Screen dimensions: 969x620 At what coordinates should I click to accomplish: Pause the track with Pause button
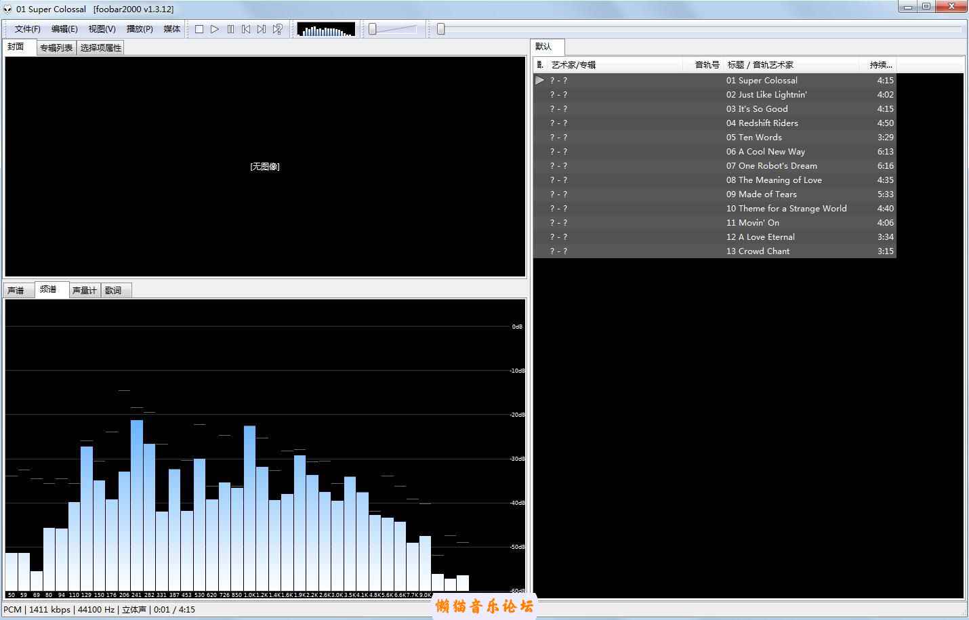(230, 29)
